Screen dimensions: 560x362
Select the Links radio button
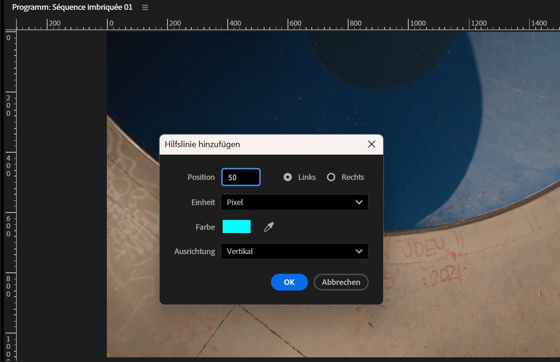tap(288, 177)
